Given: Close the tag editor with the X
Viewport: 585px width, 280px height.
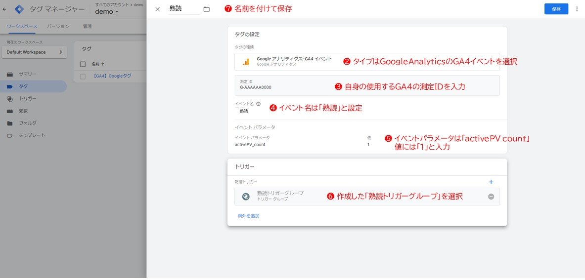Looking at the screenshot, I should click(x=157, y=9).
